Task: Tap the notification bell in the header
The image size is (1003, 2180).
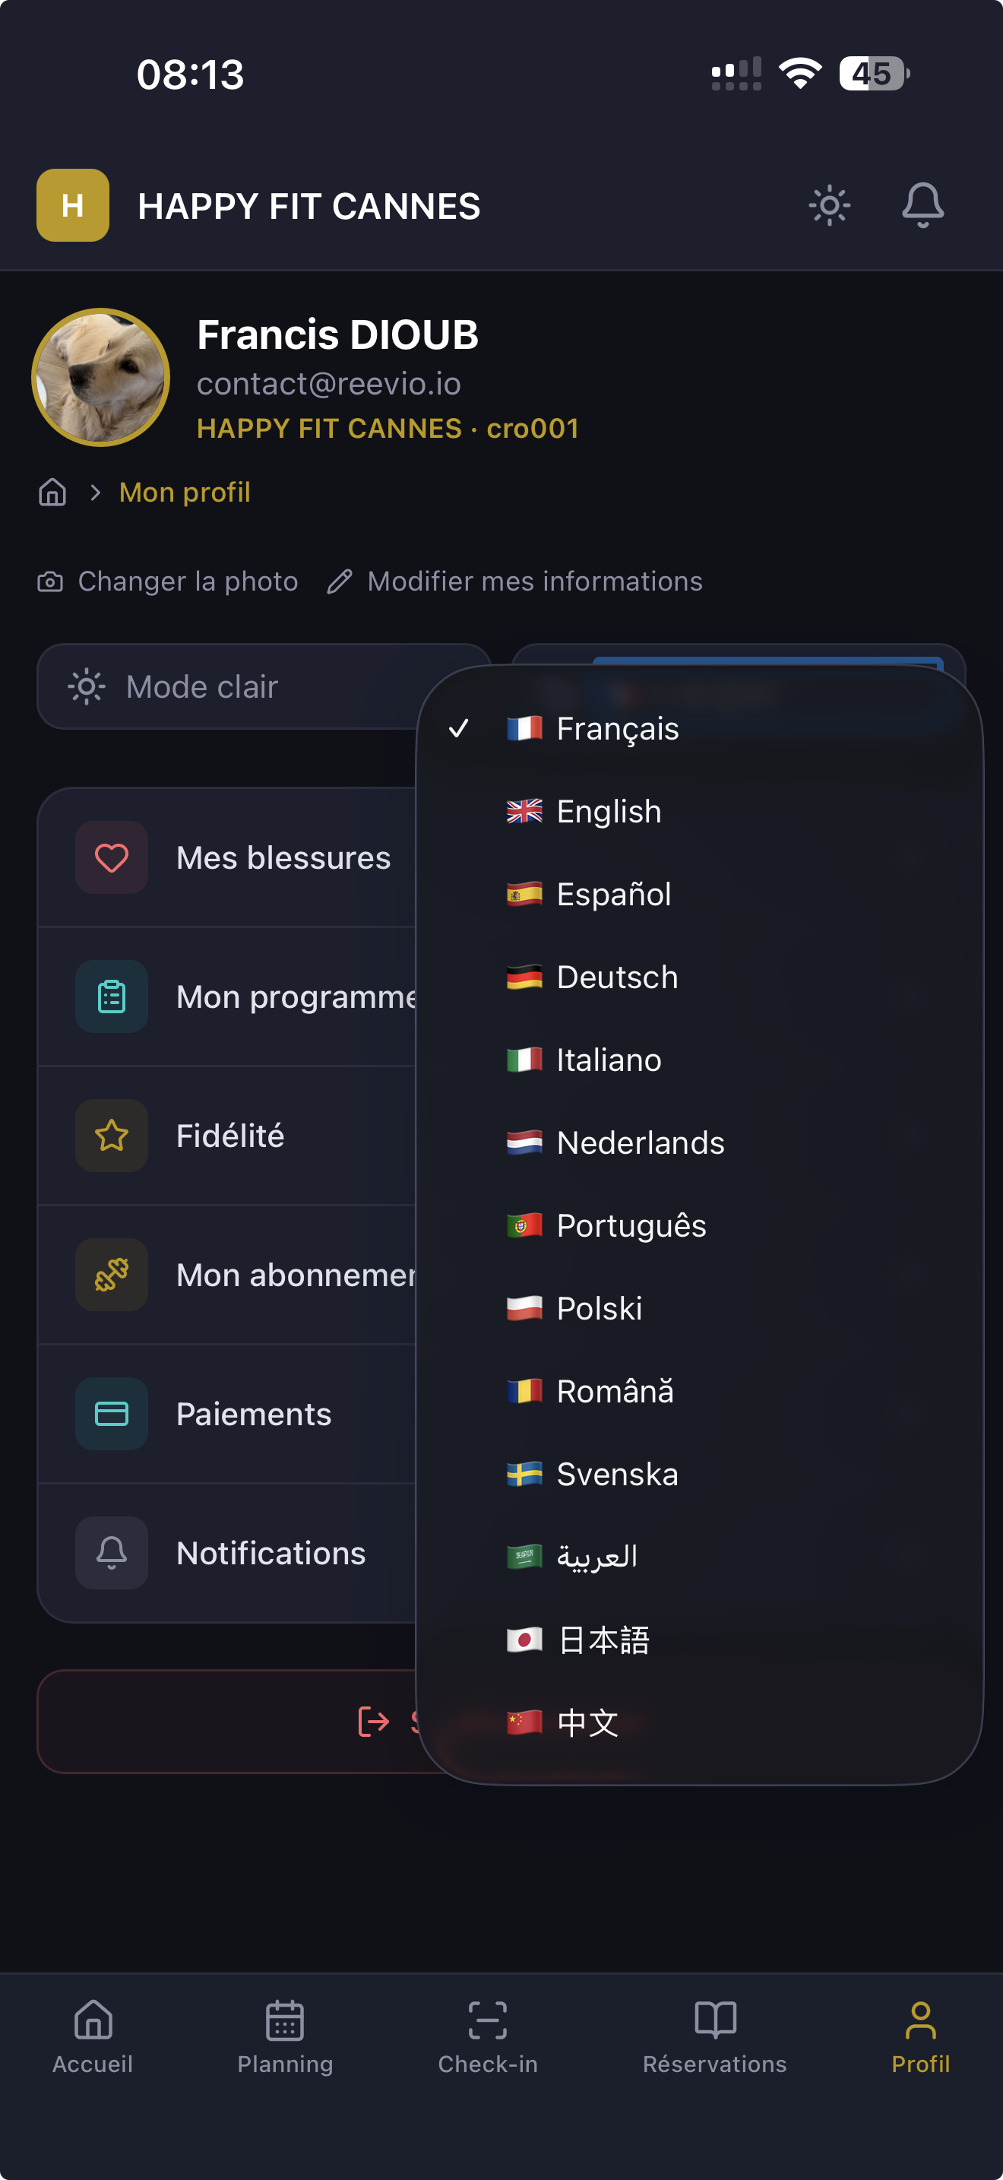Action: pyautogui.click(x=922, y=206)
